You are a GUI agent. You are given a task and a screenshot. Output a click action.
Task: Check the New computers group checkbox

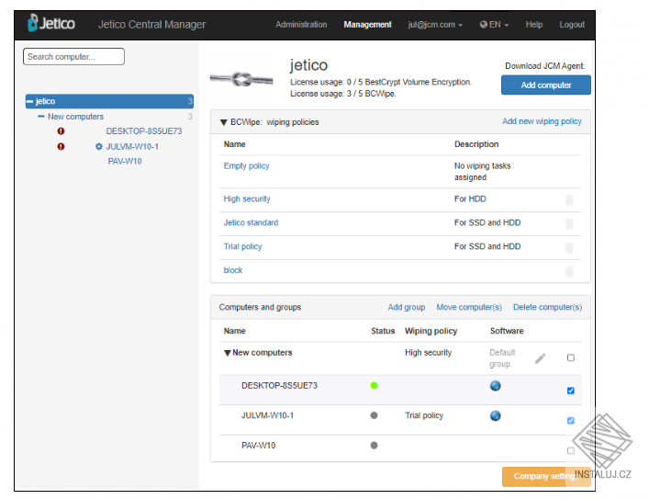click(x=571, y=357)
